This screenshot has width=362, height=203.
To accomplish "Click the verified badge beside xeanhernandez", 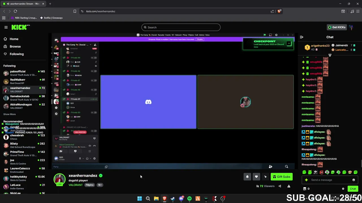I will (101, 175).
